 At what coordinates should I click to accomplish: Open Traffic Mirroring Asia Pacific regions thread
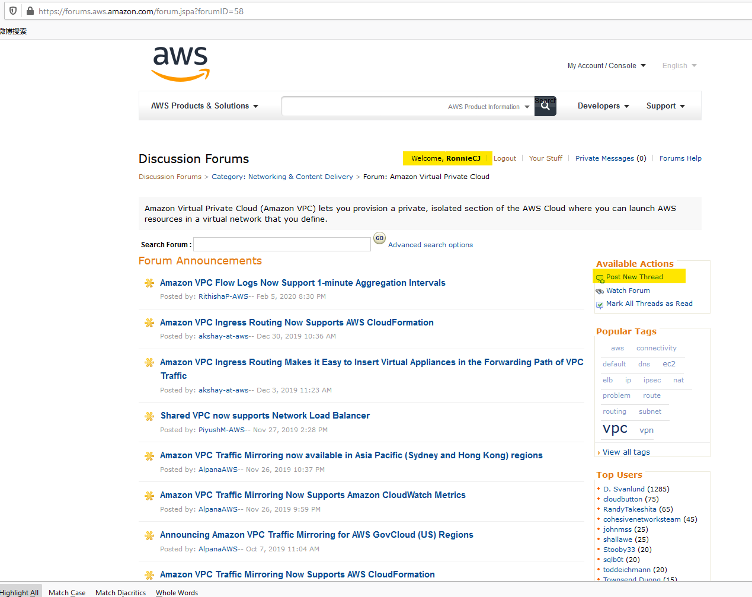[351, 455]
